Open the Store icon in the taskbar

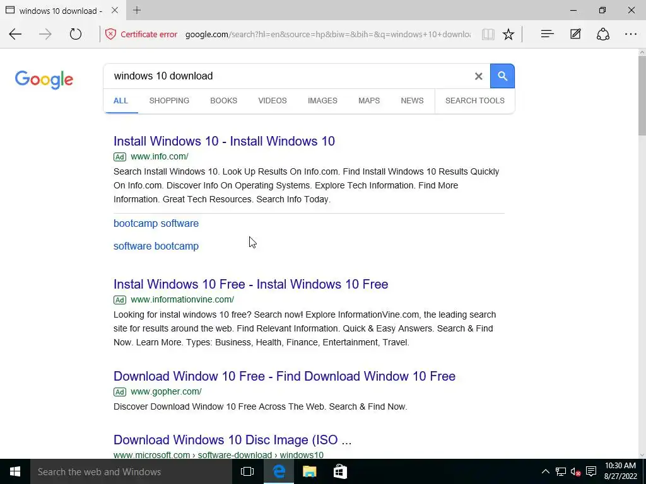click(x=340, y=471)
